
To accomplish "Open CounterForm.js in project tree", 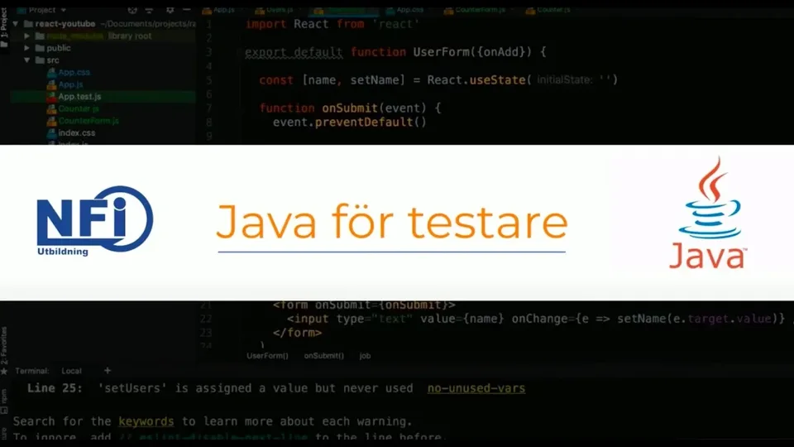I will [x=88, y=121].
